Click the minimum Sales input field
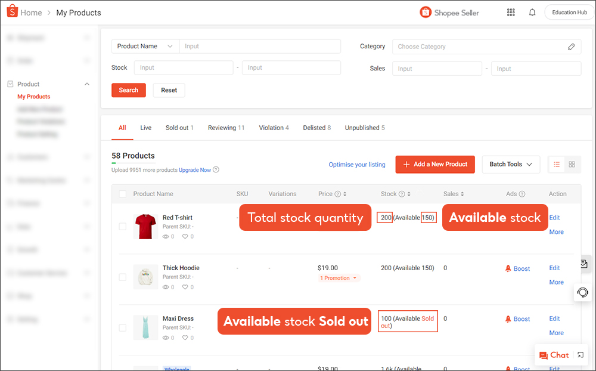This screenshot has height=371, width=596. coord(437,69)
